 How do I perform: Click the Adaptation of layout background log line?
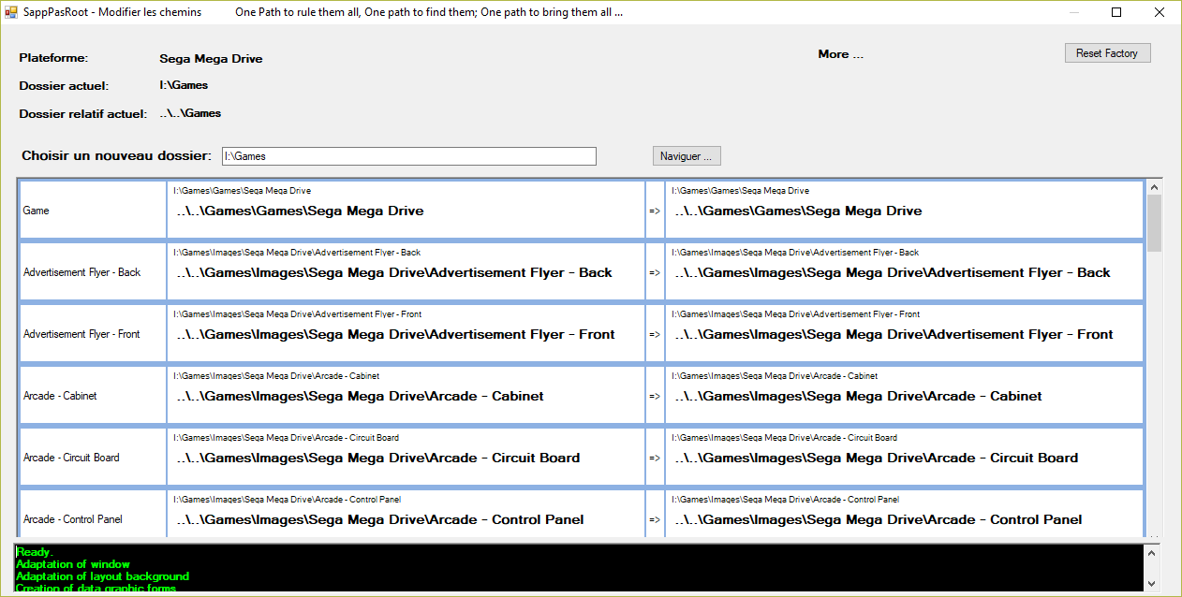point(102,576)
